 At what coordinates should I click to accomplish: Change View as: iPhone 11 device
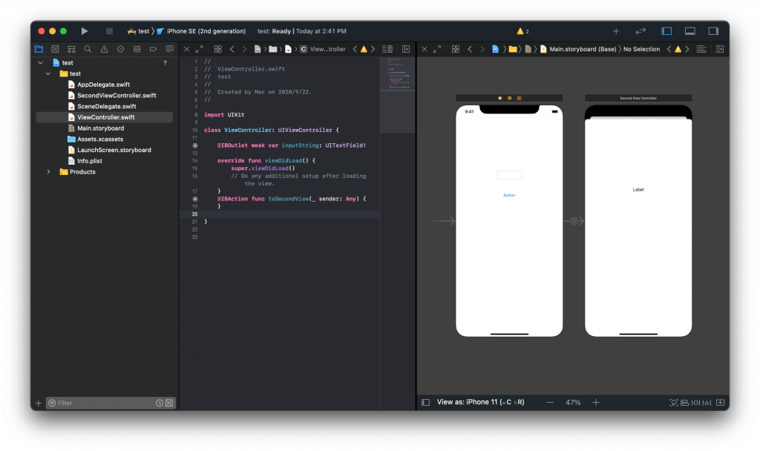pos(480,402)
